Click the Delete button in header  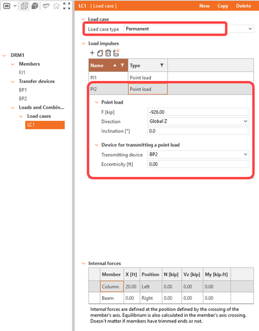point(243,6)
